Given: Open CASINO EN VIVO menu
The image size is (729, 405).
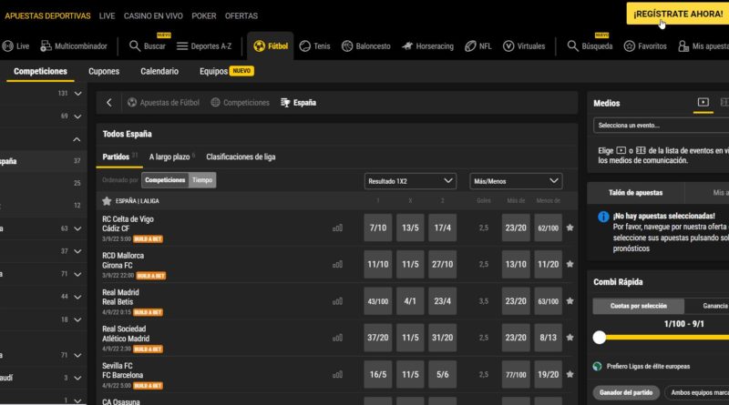Looking at the screenshot, I should click(153, 15).
